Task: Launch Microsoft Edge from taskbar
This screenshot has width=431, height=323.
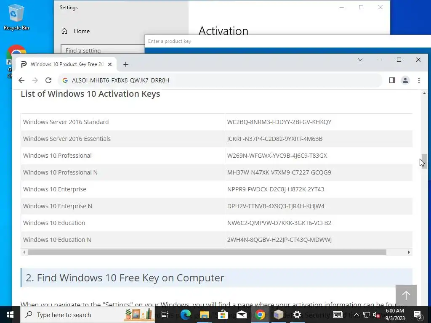Action: click(186, 315)
